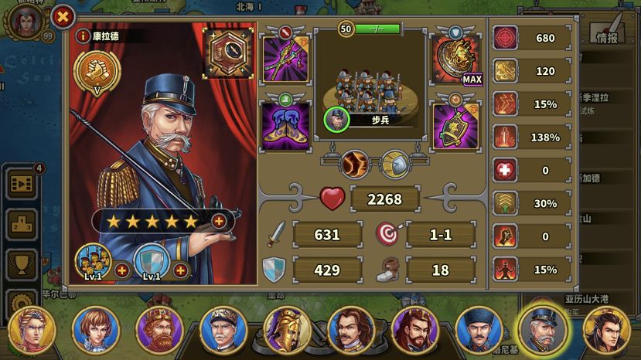Viewport: 641px width, 360px height.
Task: Open the 情报 intel tab
Action: [607, 33]
